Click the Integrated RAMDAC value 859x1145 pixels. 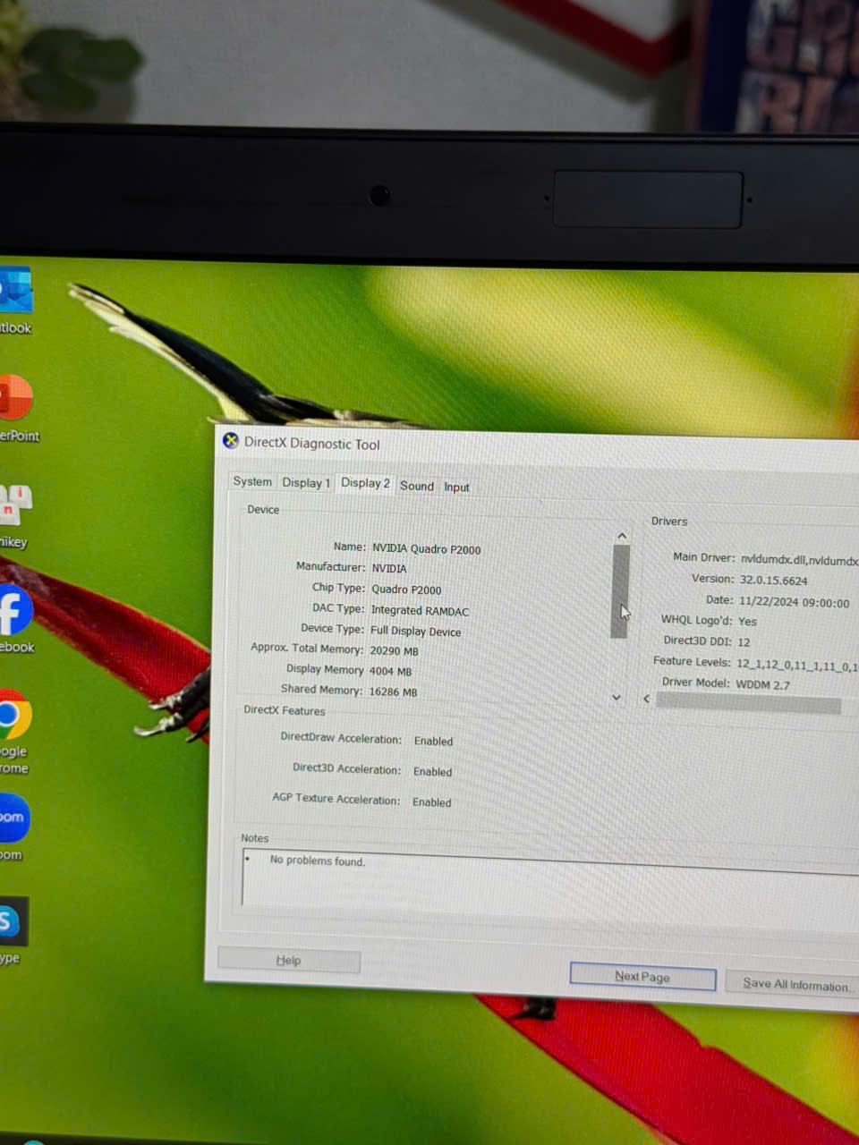[420, 611]
